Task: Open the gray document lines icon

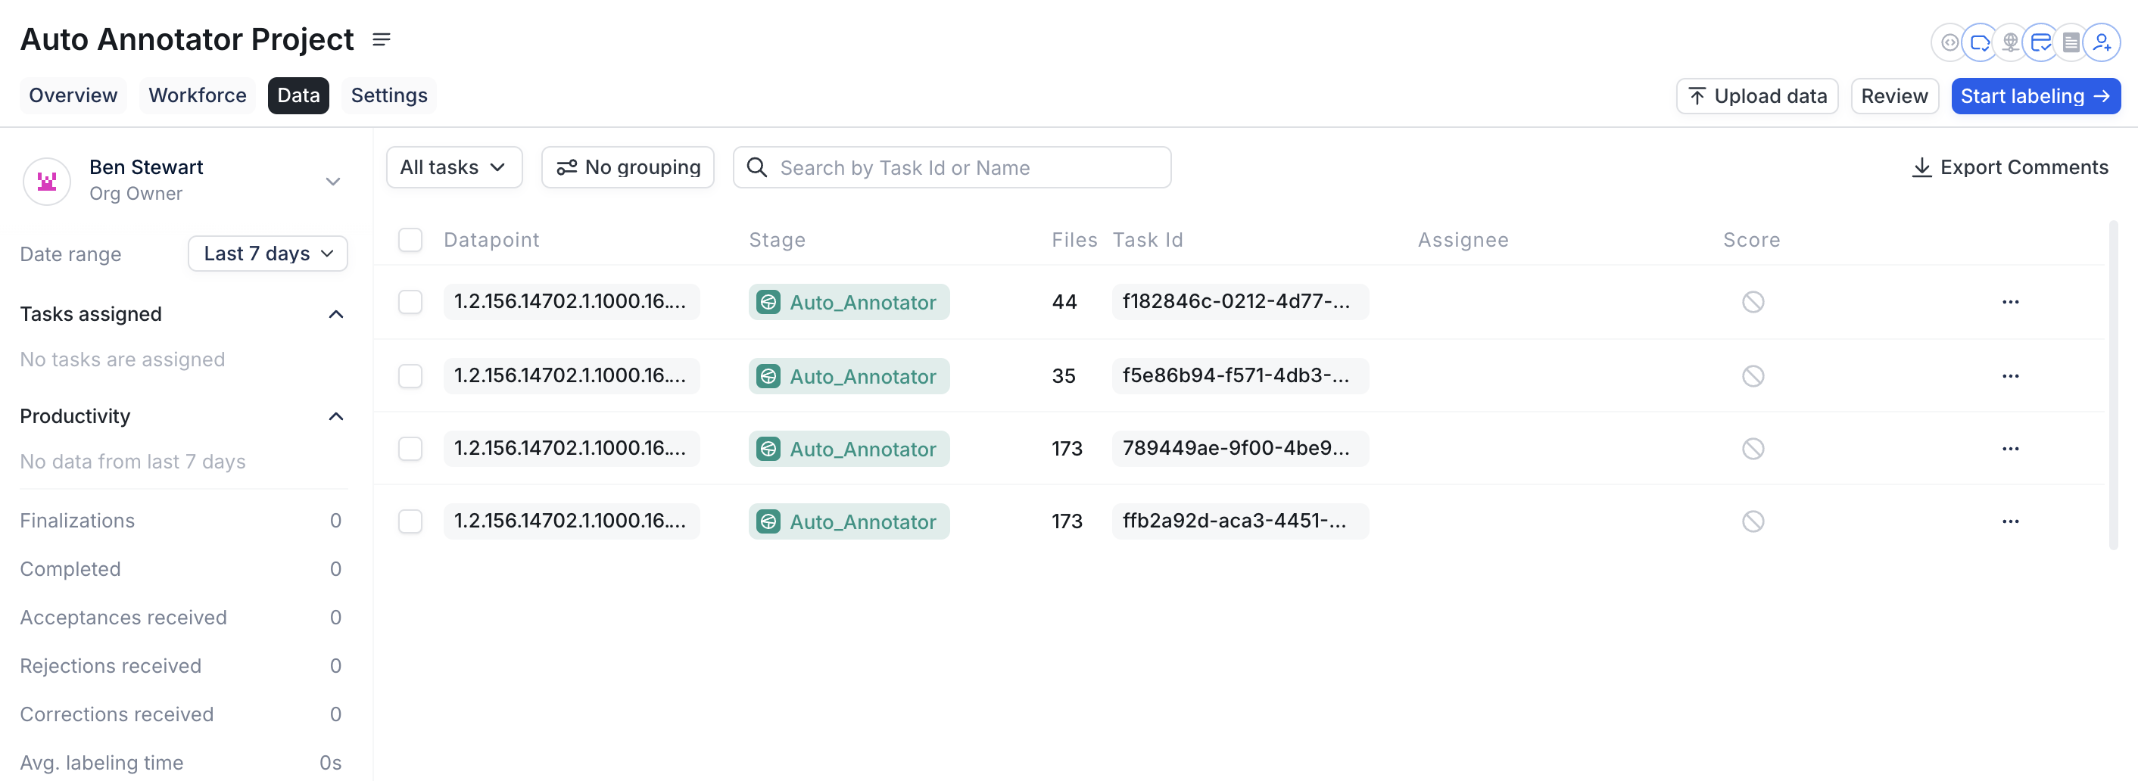Action: [x=2071, y=42]
